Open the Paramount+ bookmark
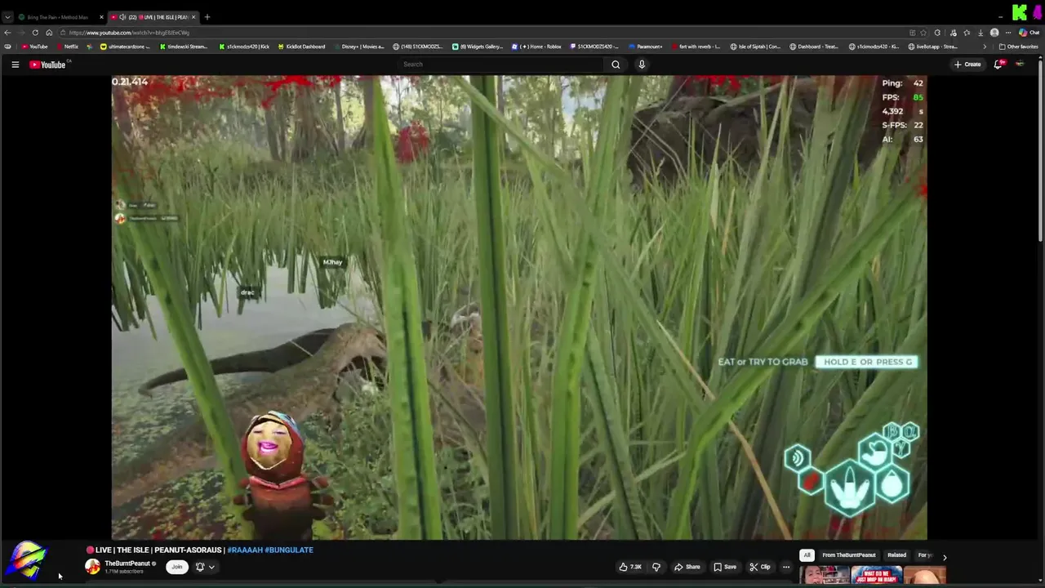1045x588 pixels. [645, 47]
